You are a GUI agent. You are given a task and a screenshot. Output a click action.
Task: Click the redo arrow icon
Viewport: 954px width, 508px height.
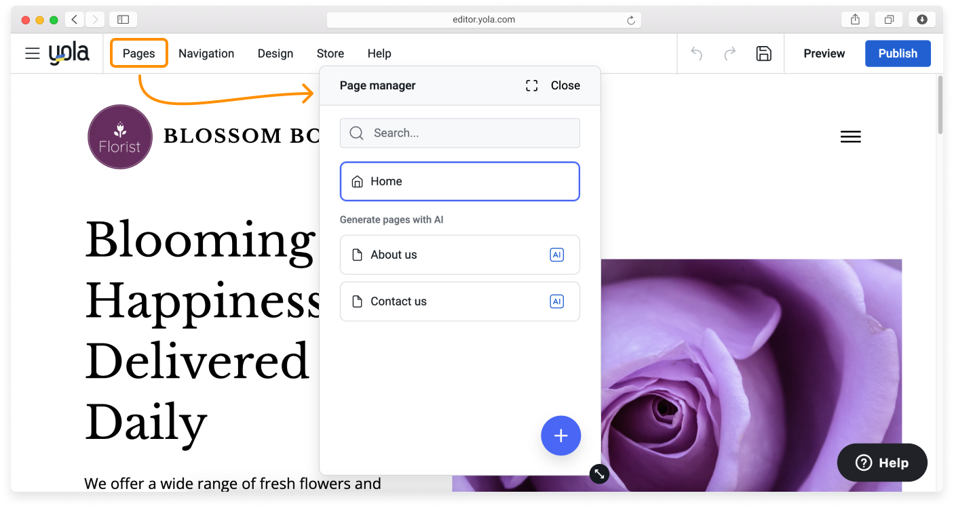point(730,54)
